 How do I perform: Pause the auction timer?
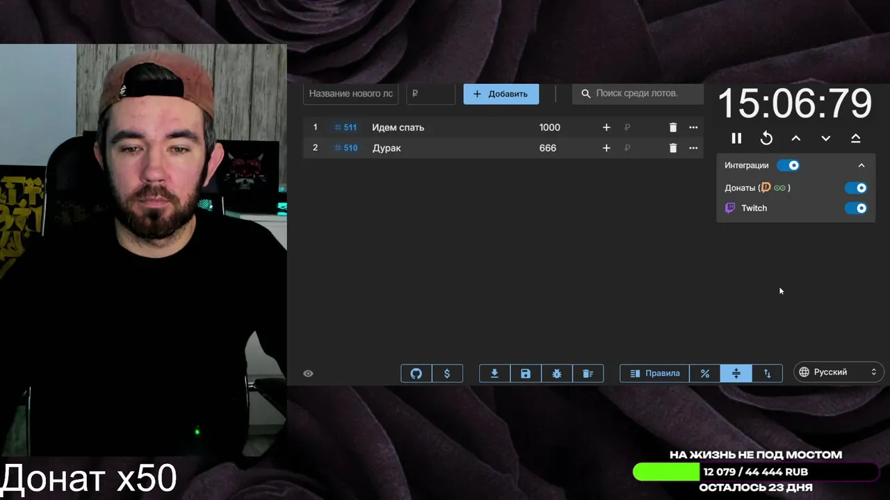pos(736,138)
